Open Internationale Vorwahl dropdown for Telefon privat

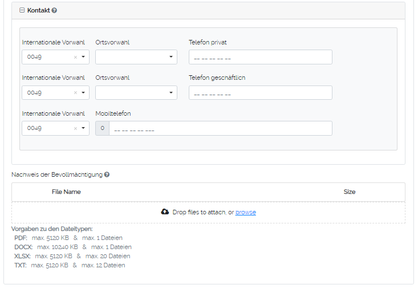83,57
